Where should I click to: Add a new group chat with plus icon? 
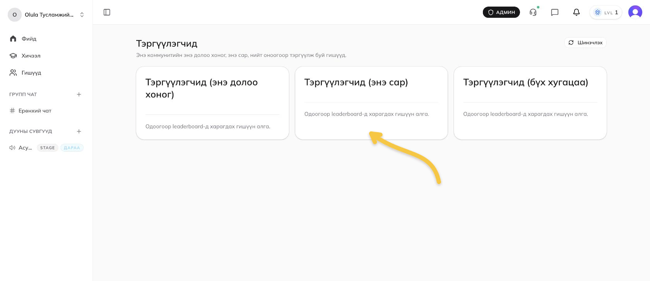coord(79,94)
